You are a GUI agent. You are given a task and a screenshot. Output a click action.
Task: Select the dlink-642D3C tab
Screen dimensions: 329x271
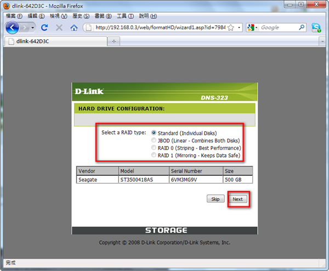(55, 41)
